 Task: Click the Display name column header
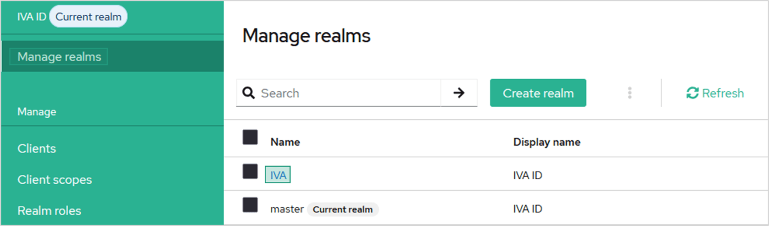547,142
